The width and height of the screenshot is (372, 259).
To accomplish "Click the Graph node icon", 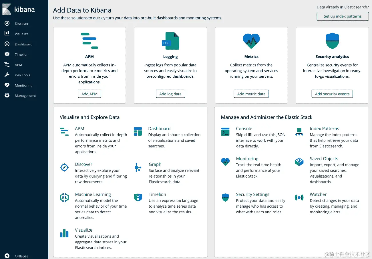I will pyautogui.click(x=138, y=168).
